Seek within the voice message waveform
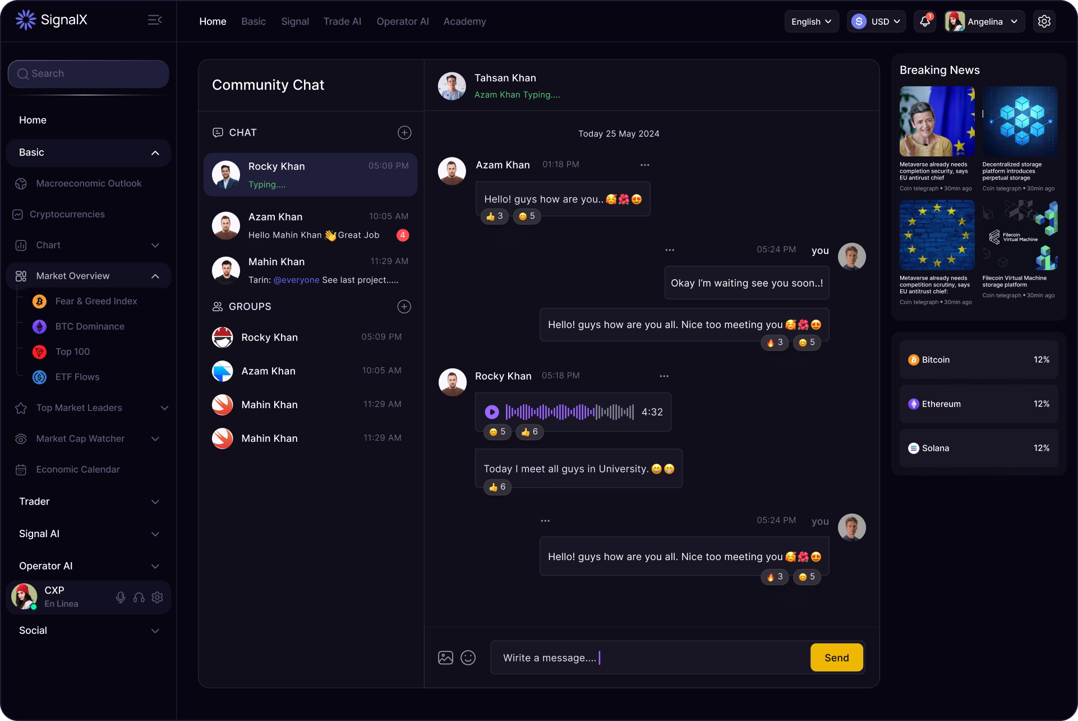Viewport: 1078px width, 721px height. point(569,412)
